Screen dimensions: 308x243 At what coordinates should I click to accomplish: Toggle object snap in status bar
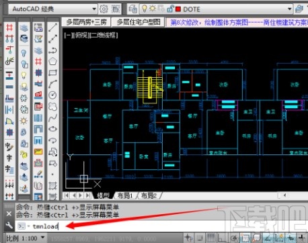(x=245, y=238)
